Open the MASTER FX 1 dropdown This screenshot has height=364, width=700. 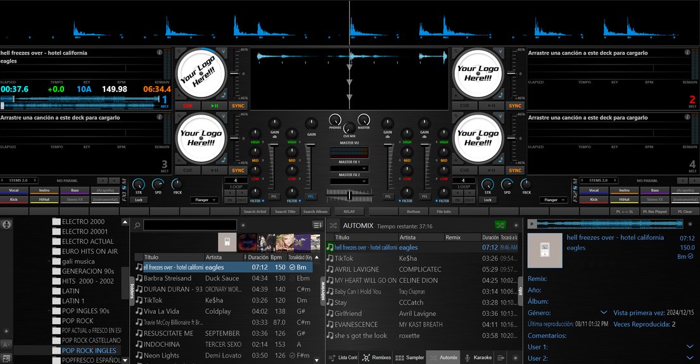349,168
